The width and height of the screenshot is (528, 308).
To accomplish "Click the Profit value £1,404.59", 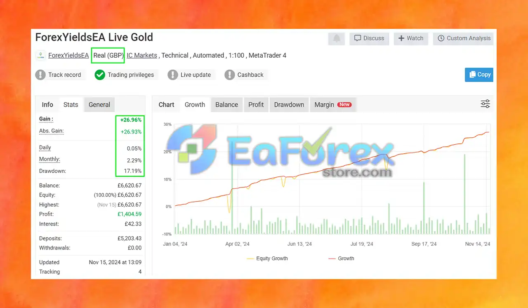I will pyautogui.click(x=130, y=214).
